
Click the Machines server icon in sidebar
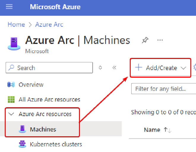(x=22, y=129)
